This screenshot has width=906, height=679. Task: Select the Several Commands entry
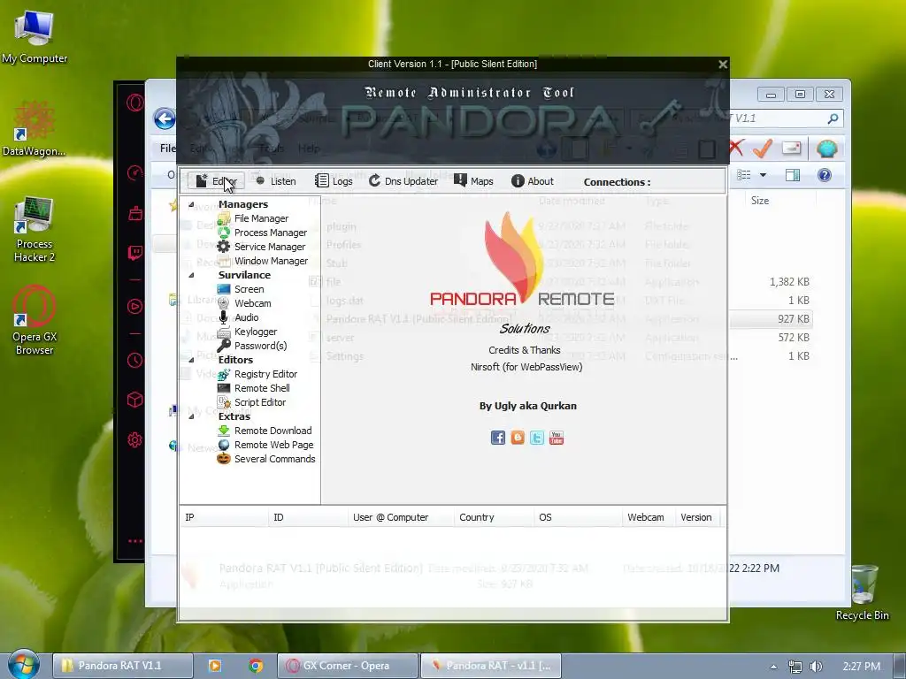click(x=266, y=459)
